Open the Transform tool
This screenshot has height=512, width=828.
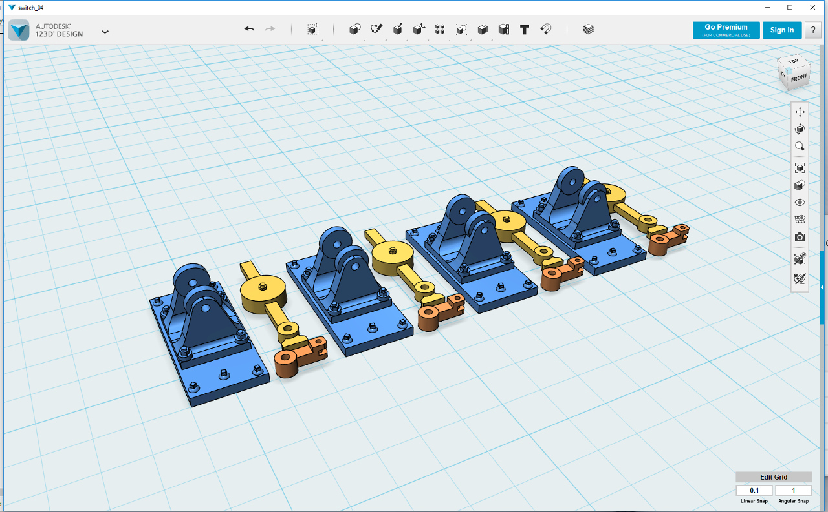tap(313, 29)
